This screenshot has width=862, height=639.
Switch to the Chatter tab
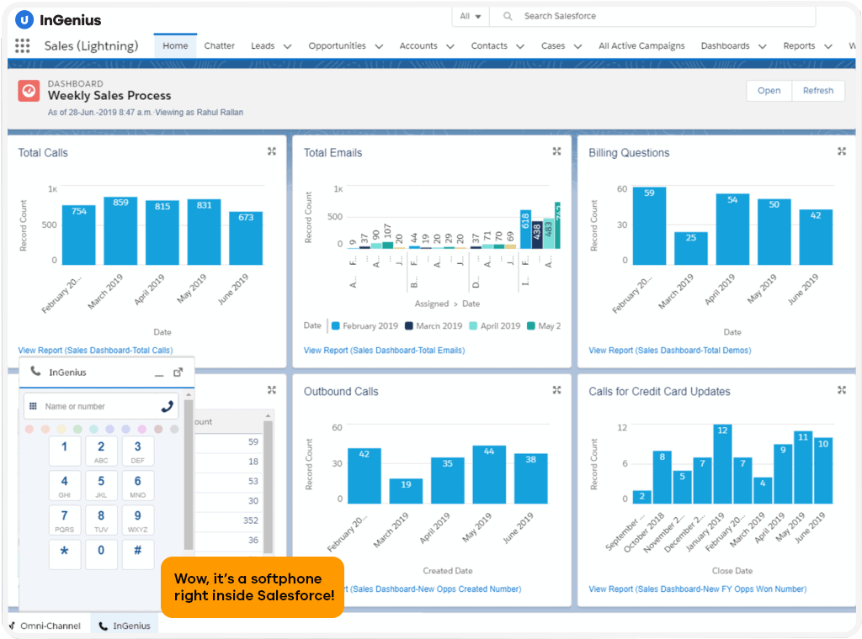click(220, 45)
